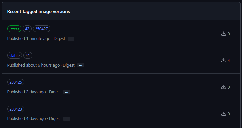242x128 pixels.
Task: Click download icon for latest version row
Action: [x=224, y=34]
